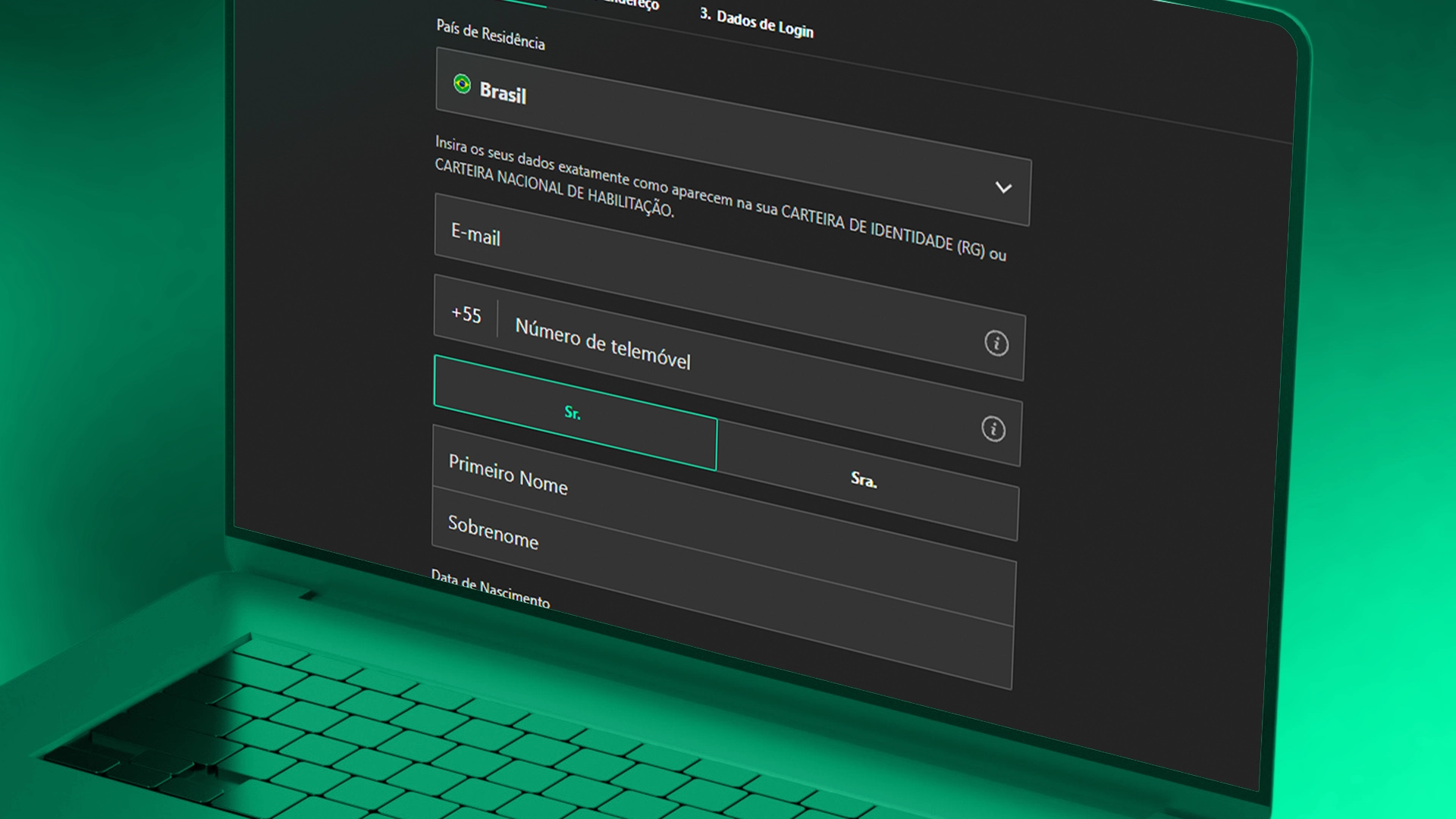Viewport: 1456px width, 819px height.
Task: Select the Sr. title option
Action: [x=575, y=413]
